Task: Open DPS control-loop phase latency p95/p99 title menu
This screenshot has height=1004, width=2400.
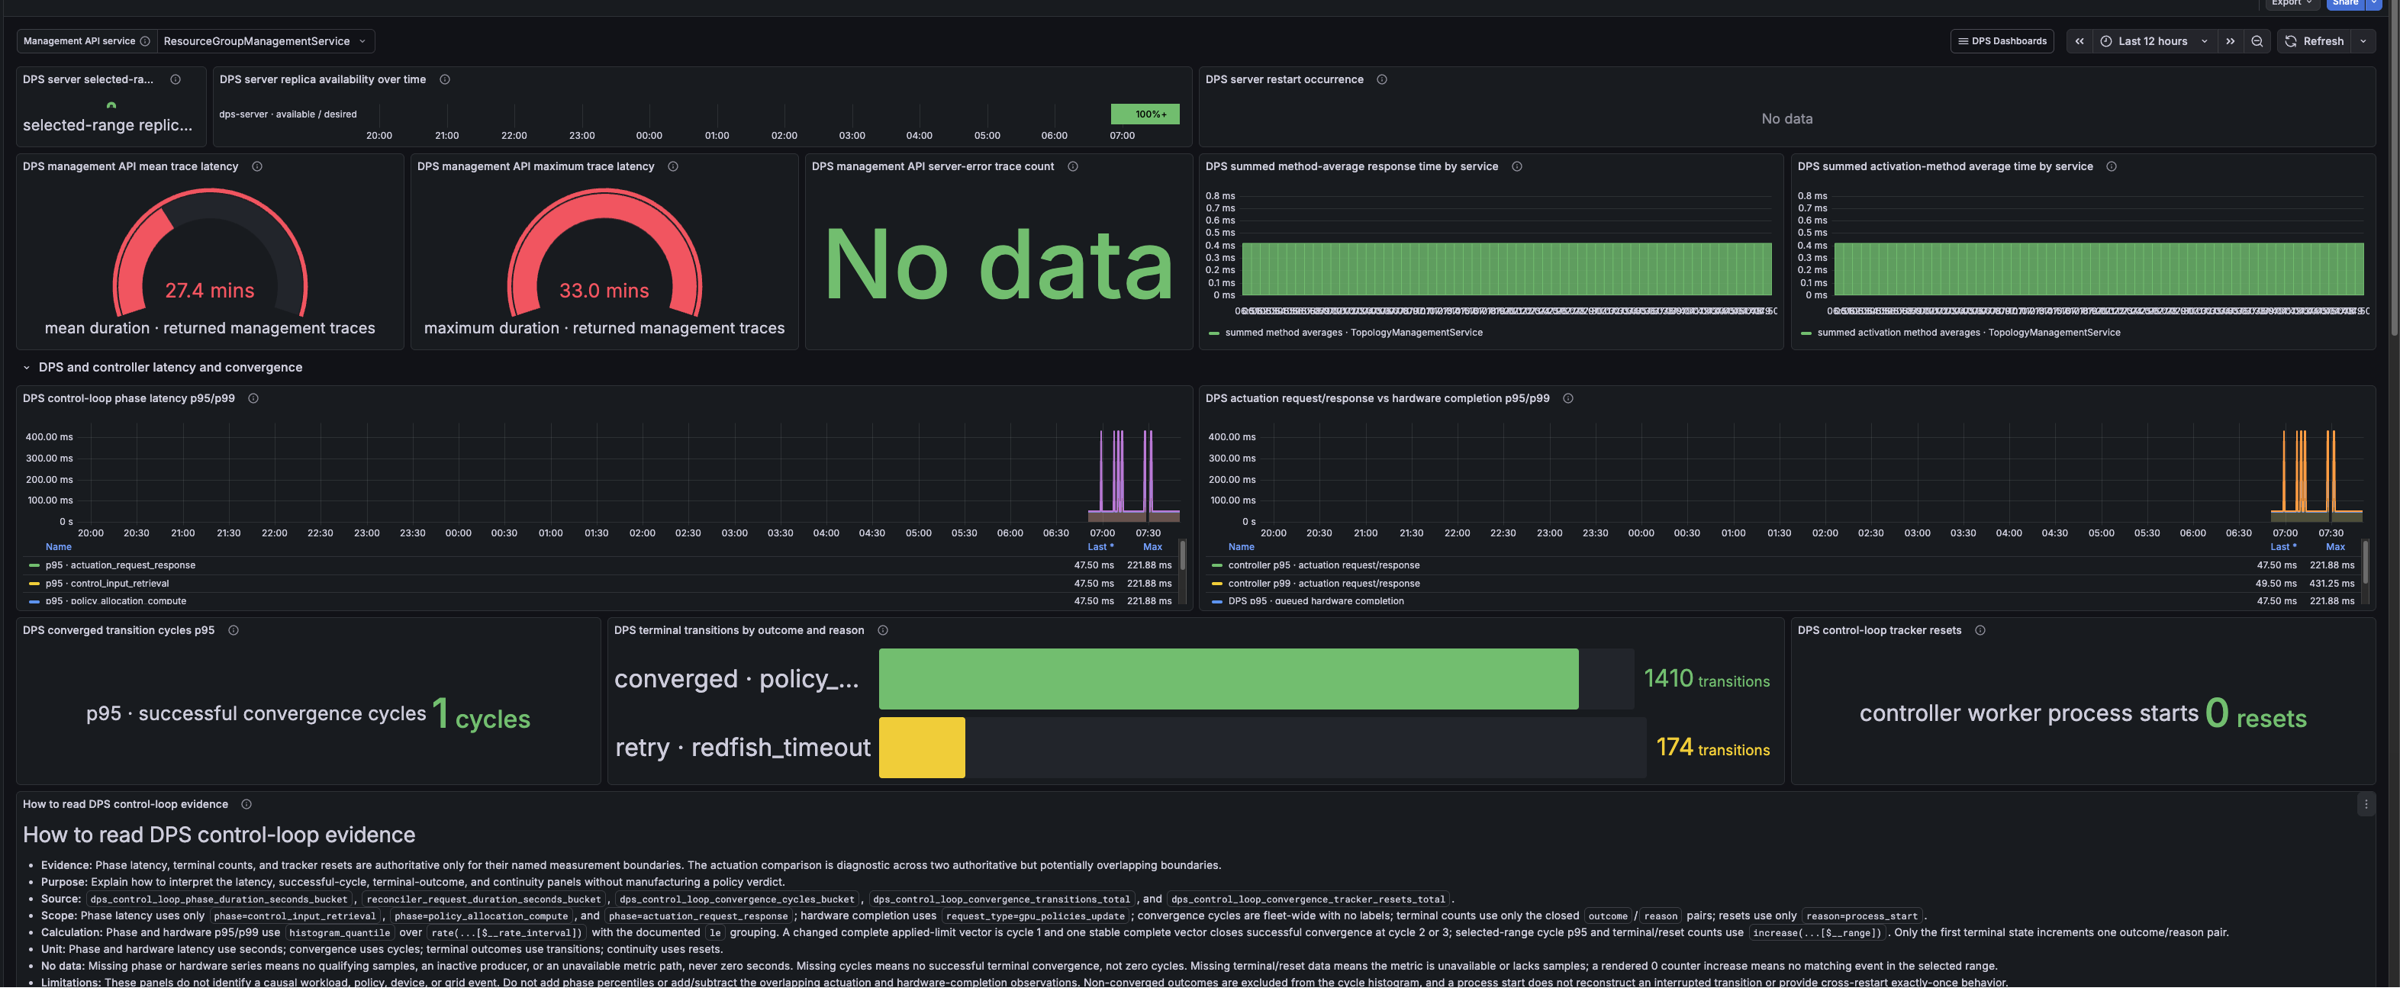Action: pyautogui.click(x=128, y=398)
